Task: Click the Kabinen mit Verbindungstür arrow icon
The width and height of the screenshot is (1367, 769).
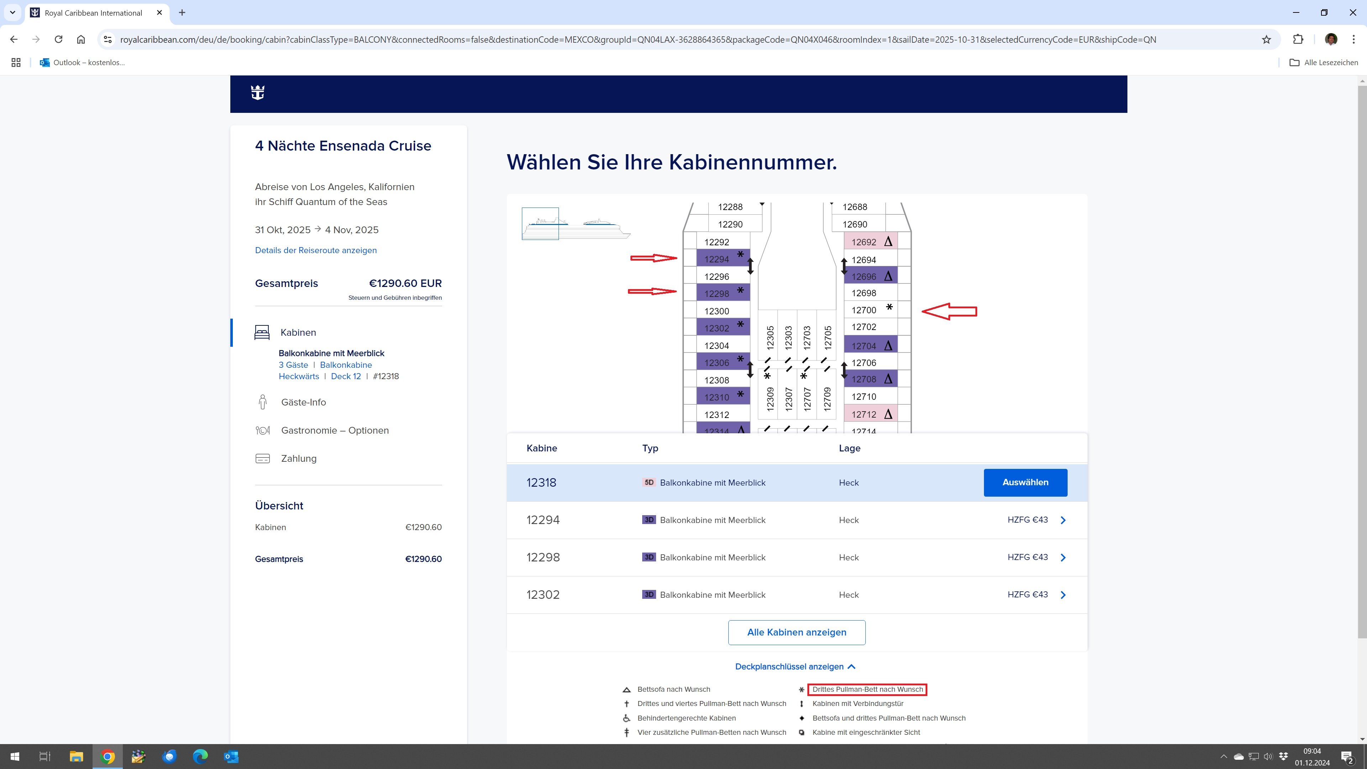Action: coord(801,704)
